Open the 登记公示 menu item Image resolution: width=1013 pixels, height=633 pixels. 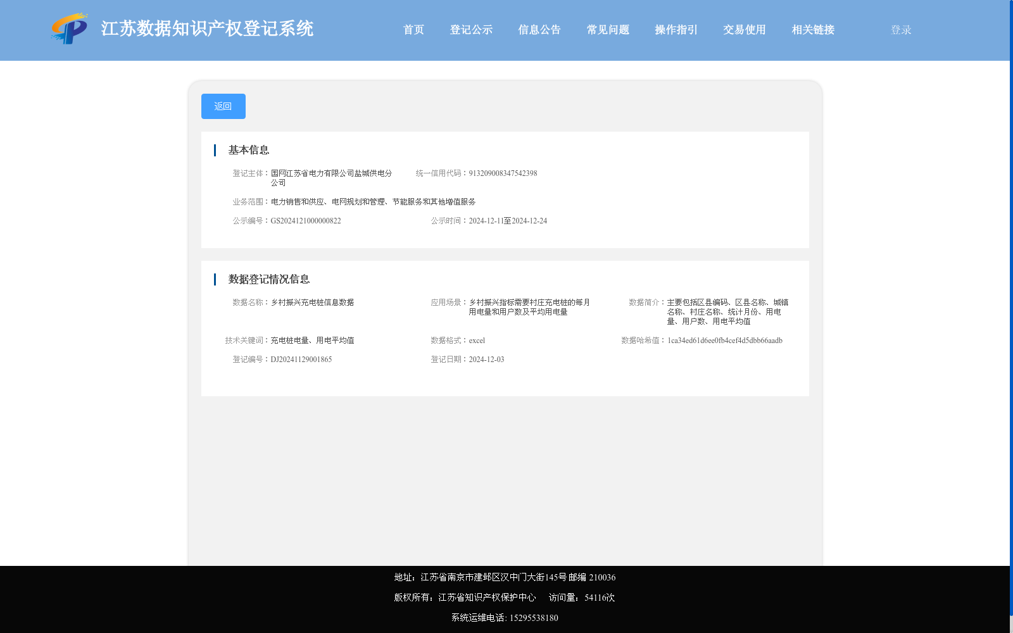pos(471,30)
